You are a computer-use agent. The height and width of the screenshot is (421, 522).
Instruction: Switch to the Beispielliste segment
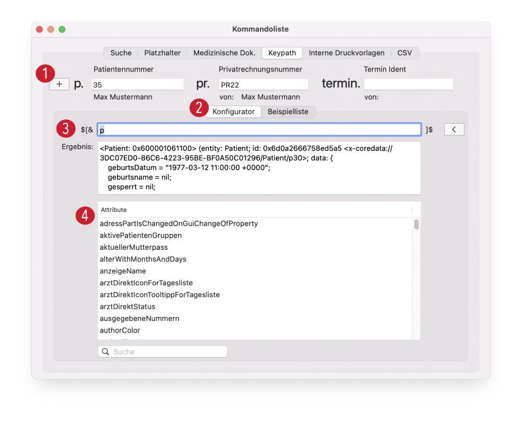click(x=288, y=112)
